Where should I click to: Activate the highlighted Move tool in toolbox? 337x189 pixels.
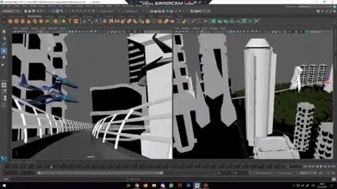coord(4,51)
